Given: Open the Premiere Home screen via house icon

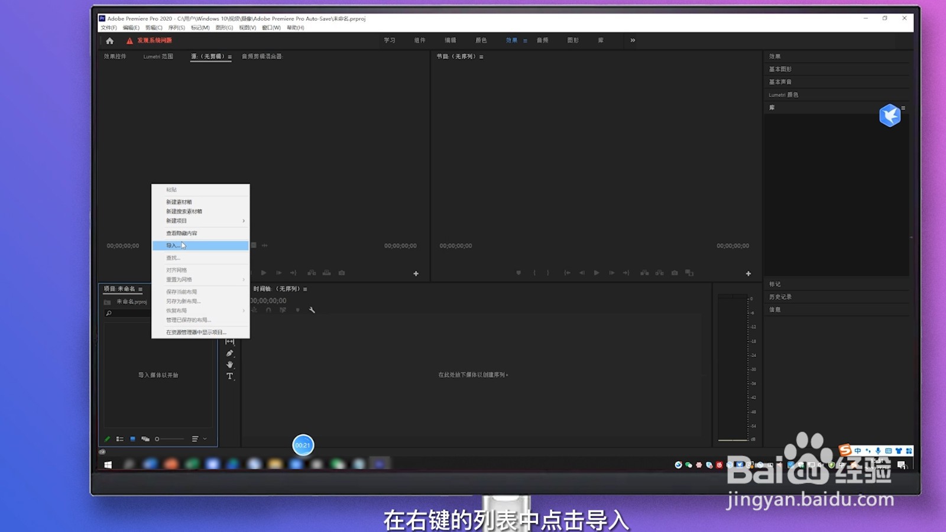Looking at the screenshot, I should pos(109,40).
